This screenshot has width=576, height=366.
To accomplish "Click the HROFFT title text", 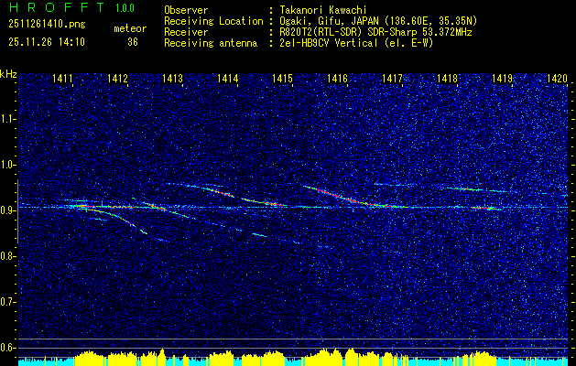I will [57, 7].
